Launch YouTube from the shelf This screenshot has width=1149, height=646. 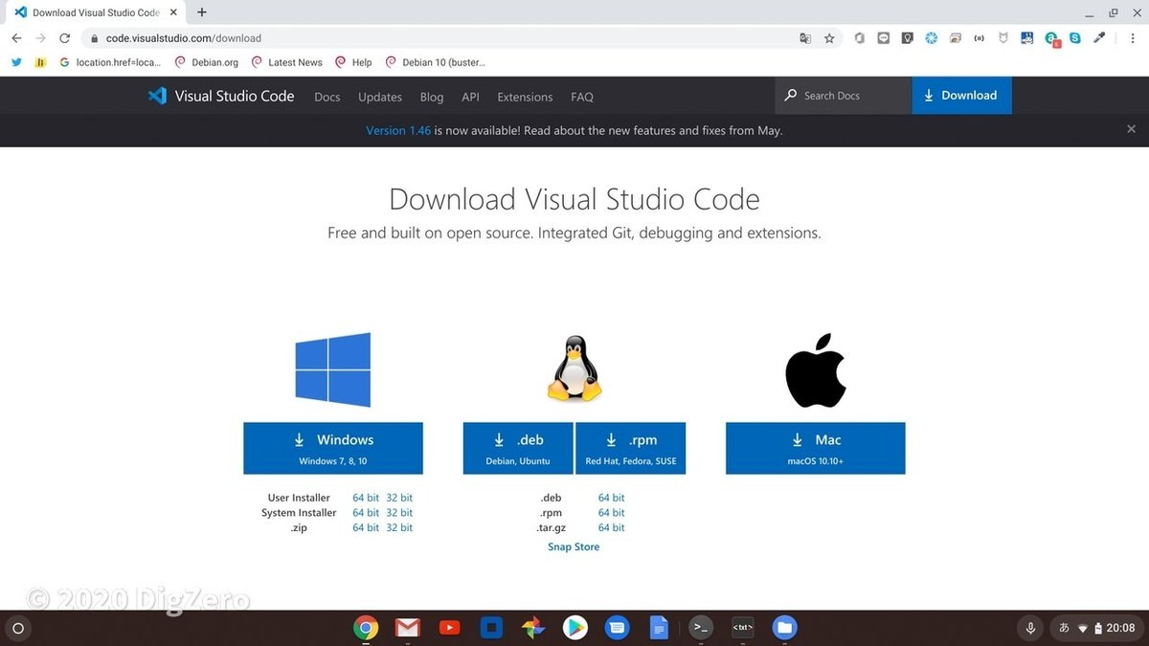point(449,628)
